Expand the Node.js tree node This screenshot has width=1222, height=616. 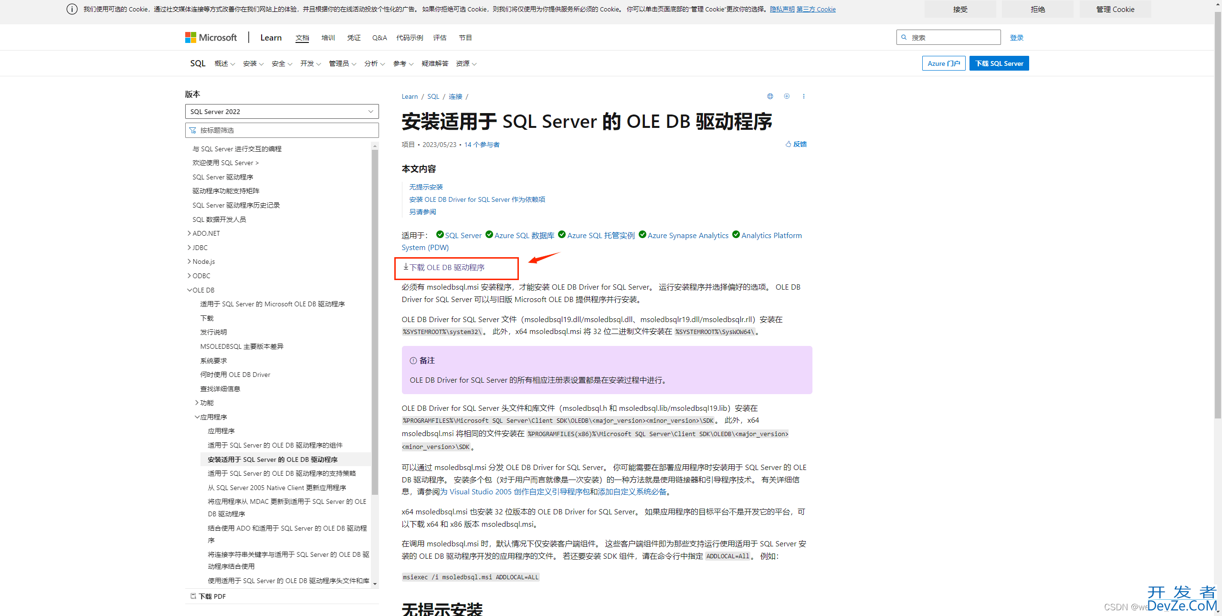(x=189, y=261)
